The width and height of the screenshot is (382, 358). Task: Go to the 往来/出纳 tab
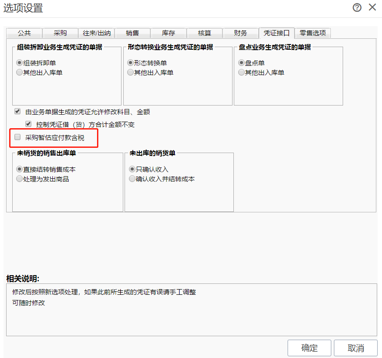97,33
